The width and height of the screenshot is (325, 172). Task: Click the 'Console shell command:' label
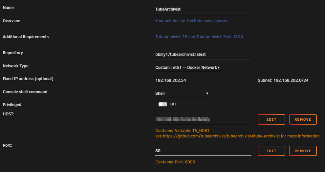tap(25, 92)
